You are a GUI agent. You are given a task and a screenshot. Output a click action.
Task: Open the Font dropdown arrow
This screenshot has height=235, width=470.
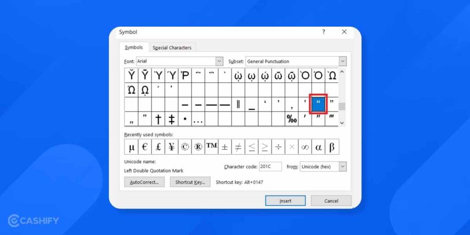coord(219,61)
